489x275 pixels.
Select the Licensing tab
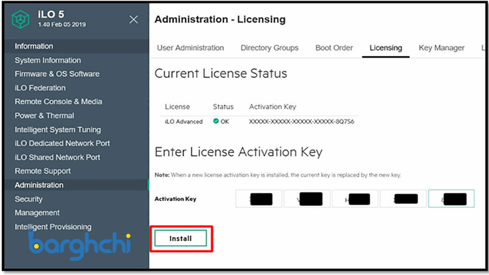coord(386,48)
